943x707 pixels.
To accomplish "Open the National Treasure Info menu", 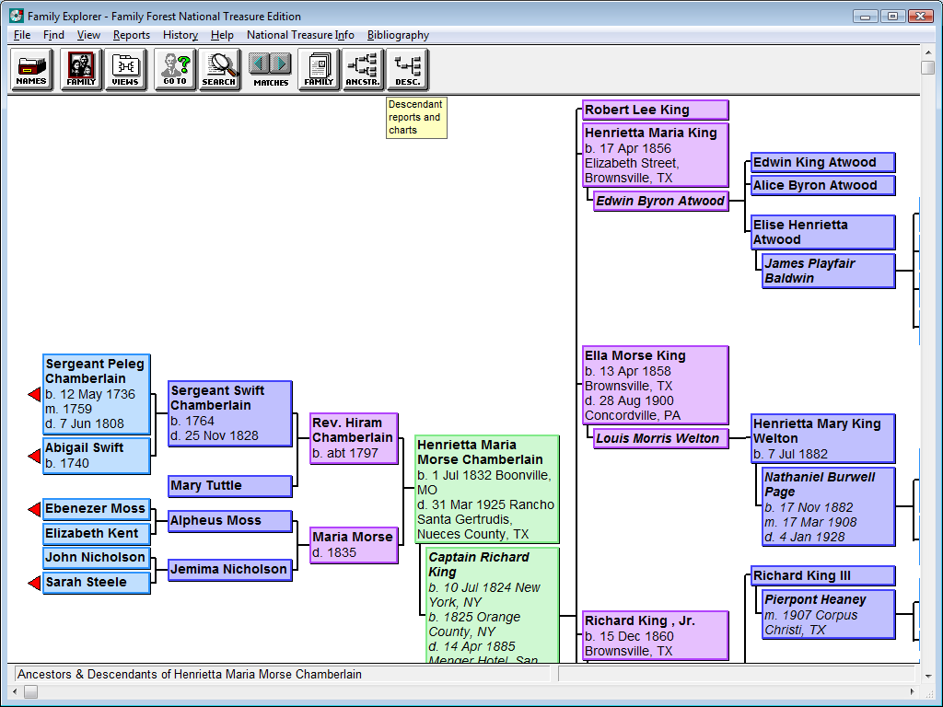I will (300, 35).
